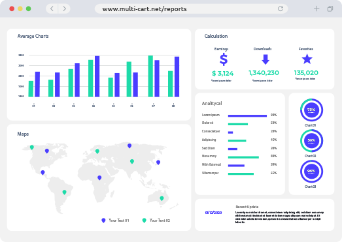Image resolution: width=342 pixels, height=242 pixels.
Task: Click the blue date in Recent Update
Action: click(213, 213)
